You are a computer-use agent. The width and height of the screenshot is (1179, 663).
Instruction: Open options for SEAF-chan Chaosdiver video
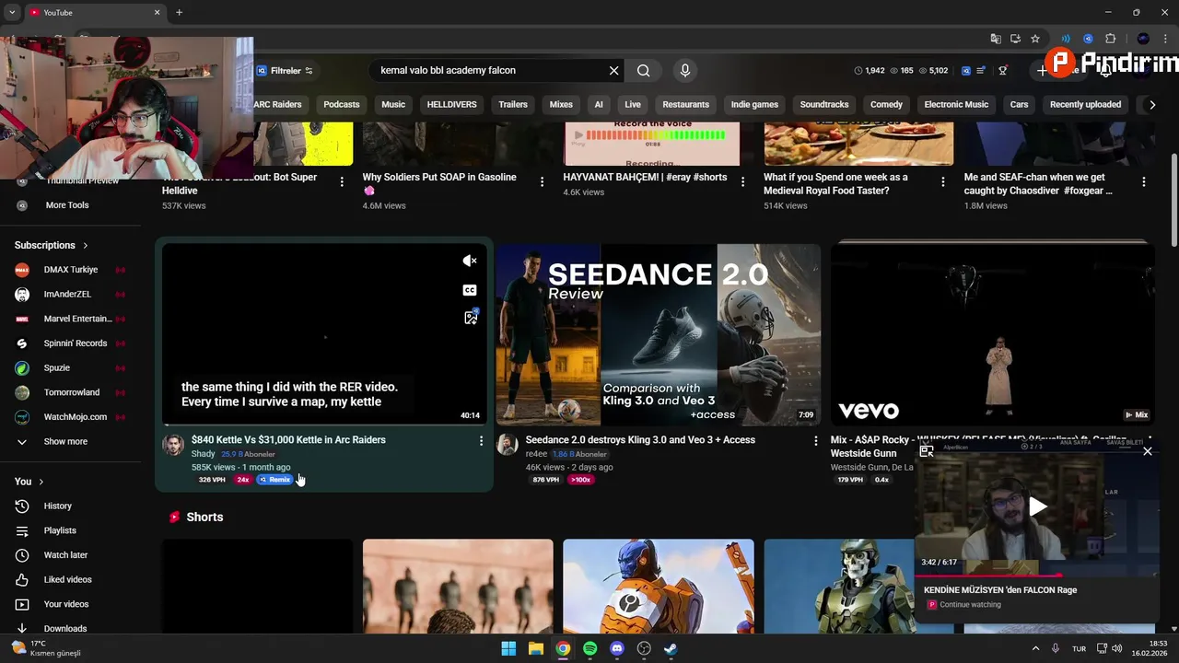(1144, 182)
